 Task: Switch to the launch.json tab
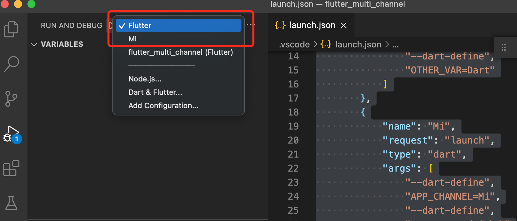pos(312,25)
